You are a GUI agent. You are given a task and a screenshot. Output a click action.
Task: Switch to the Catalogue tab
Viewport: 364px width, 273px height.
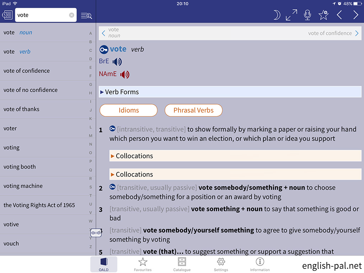[x=182, y=264]
